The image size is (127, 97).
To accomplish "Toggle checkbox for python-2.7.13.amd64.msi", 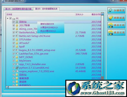I will pyautogui.click(x=14, y=68).
